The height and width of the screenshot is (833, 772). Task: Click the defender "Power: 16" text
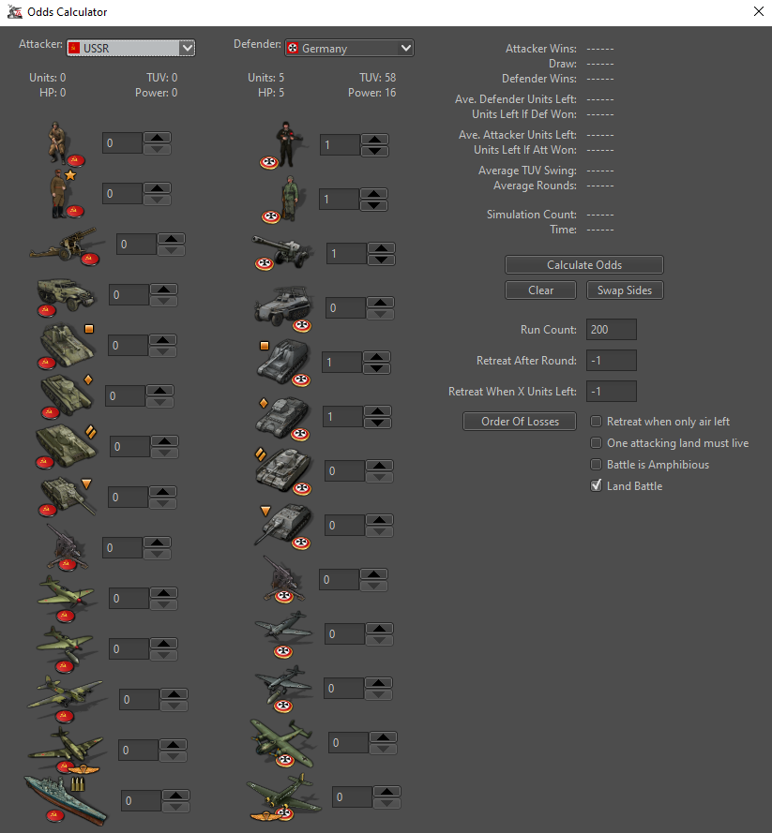(371, 93)
